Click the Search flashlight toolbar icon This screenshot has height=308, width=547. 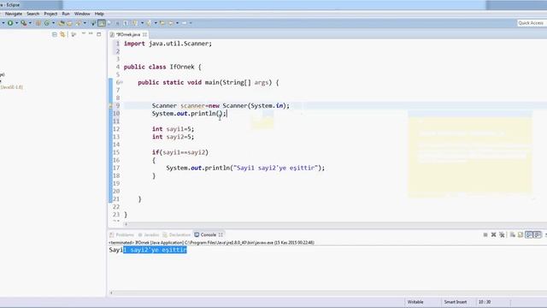78,23
